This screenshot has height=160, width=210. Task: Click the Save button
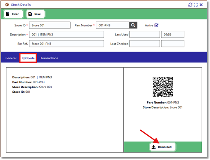click(x=36, y=14)
